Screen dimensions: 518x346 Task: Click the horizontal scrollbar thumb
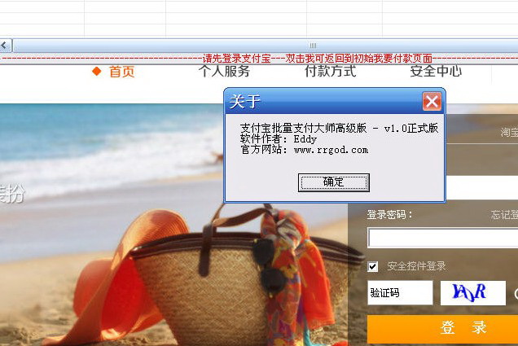click(x=266, y=46)
